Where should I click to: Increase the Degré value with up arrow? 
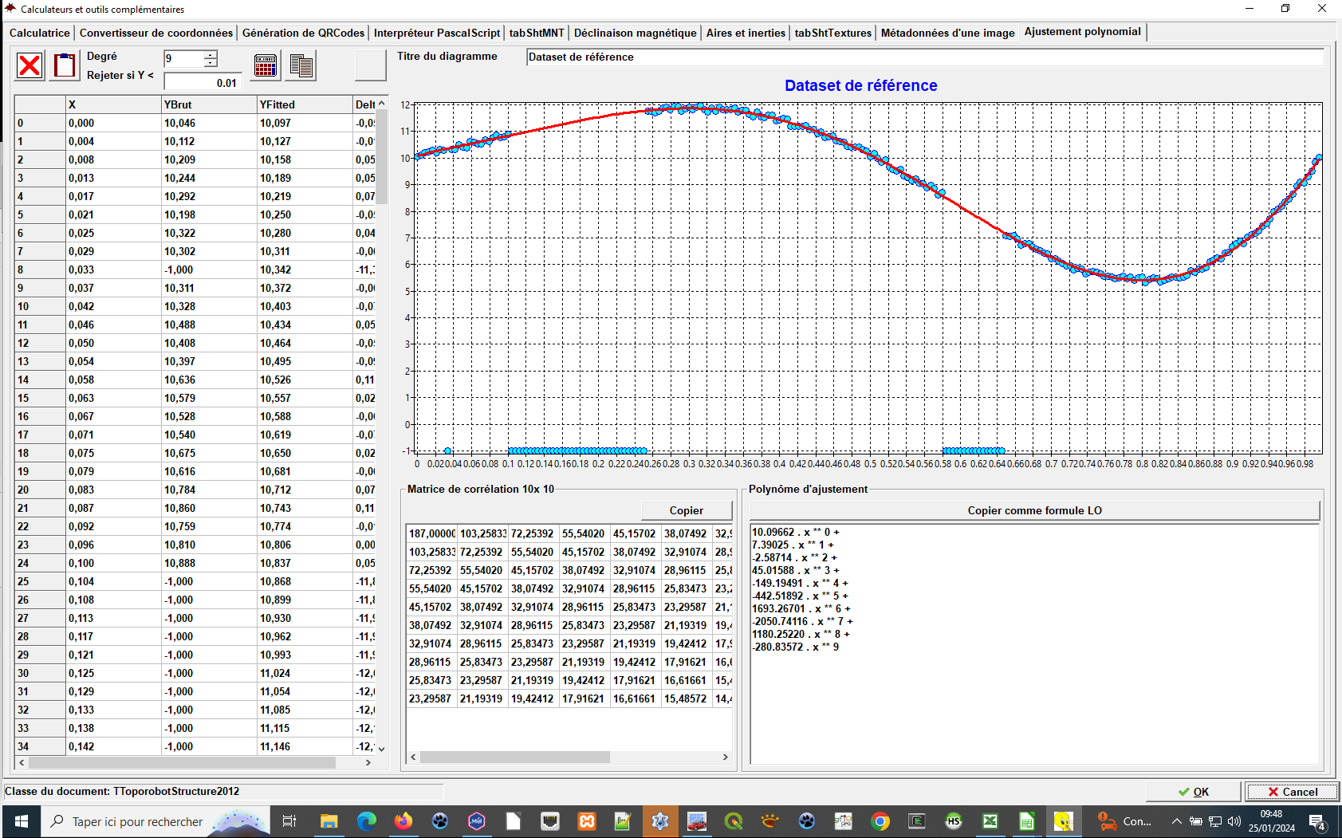(211, 55)
